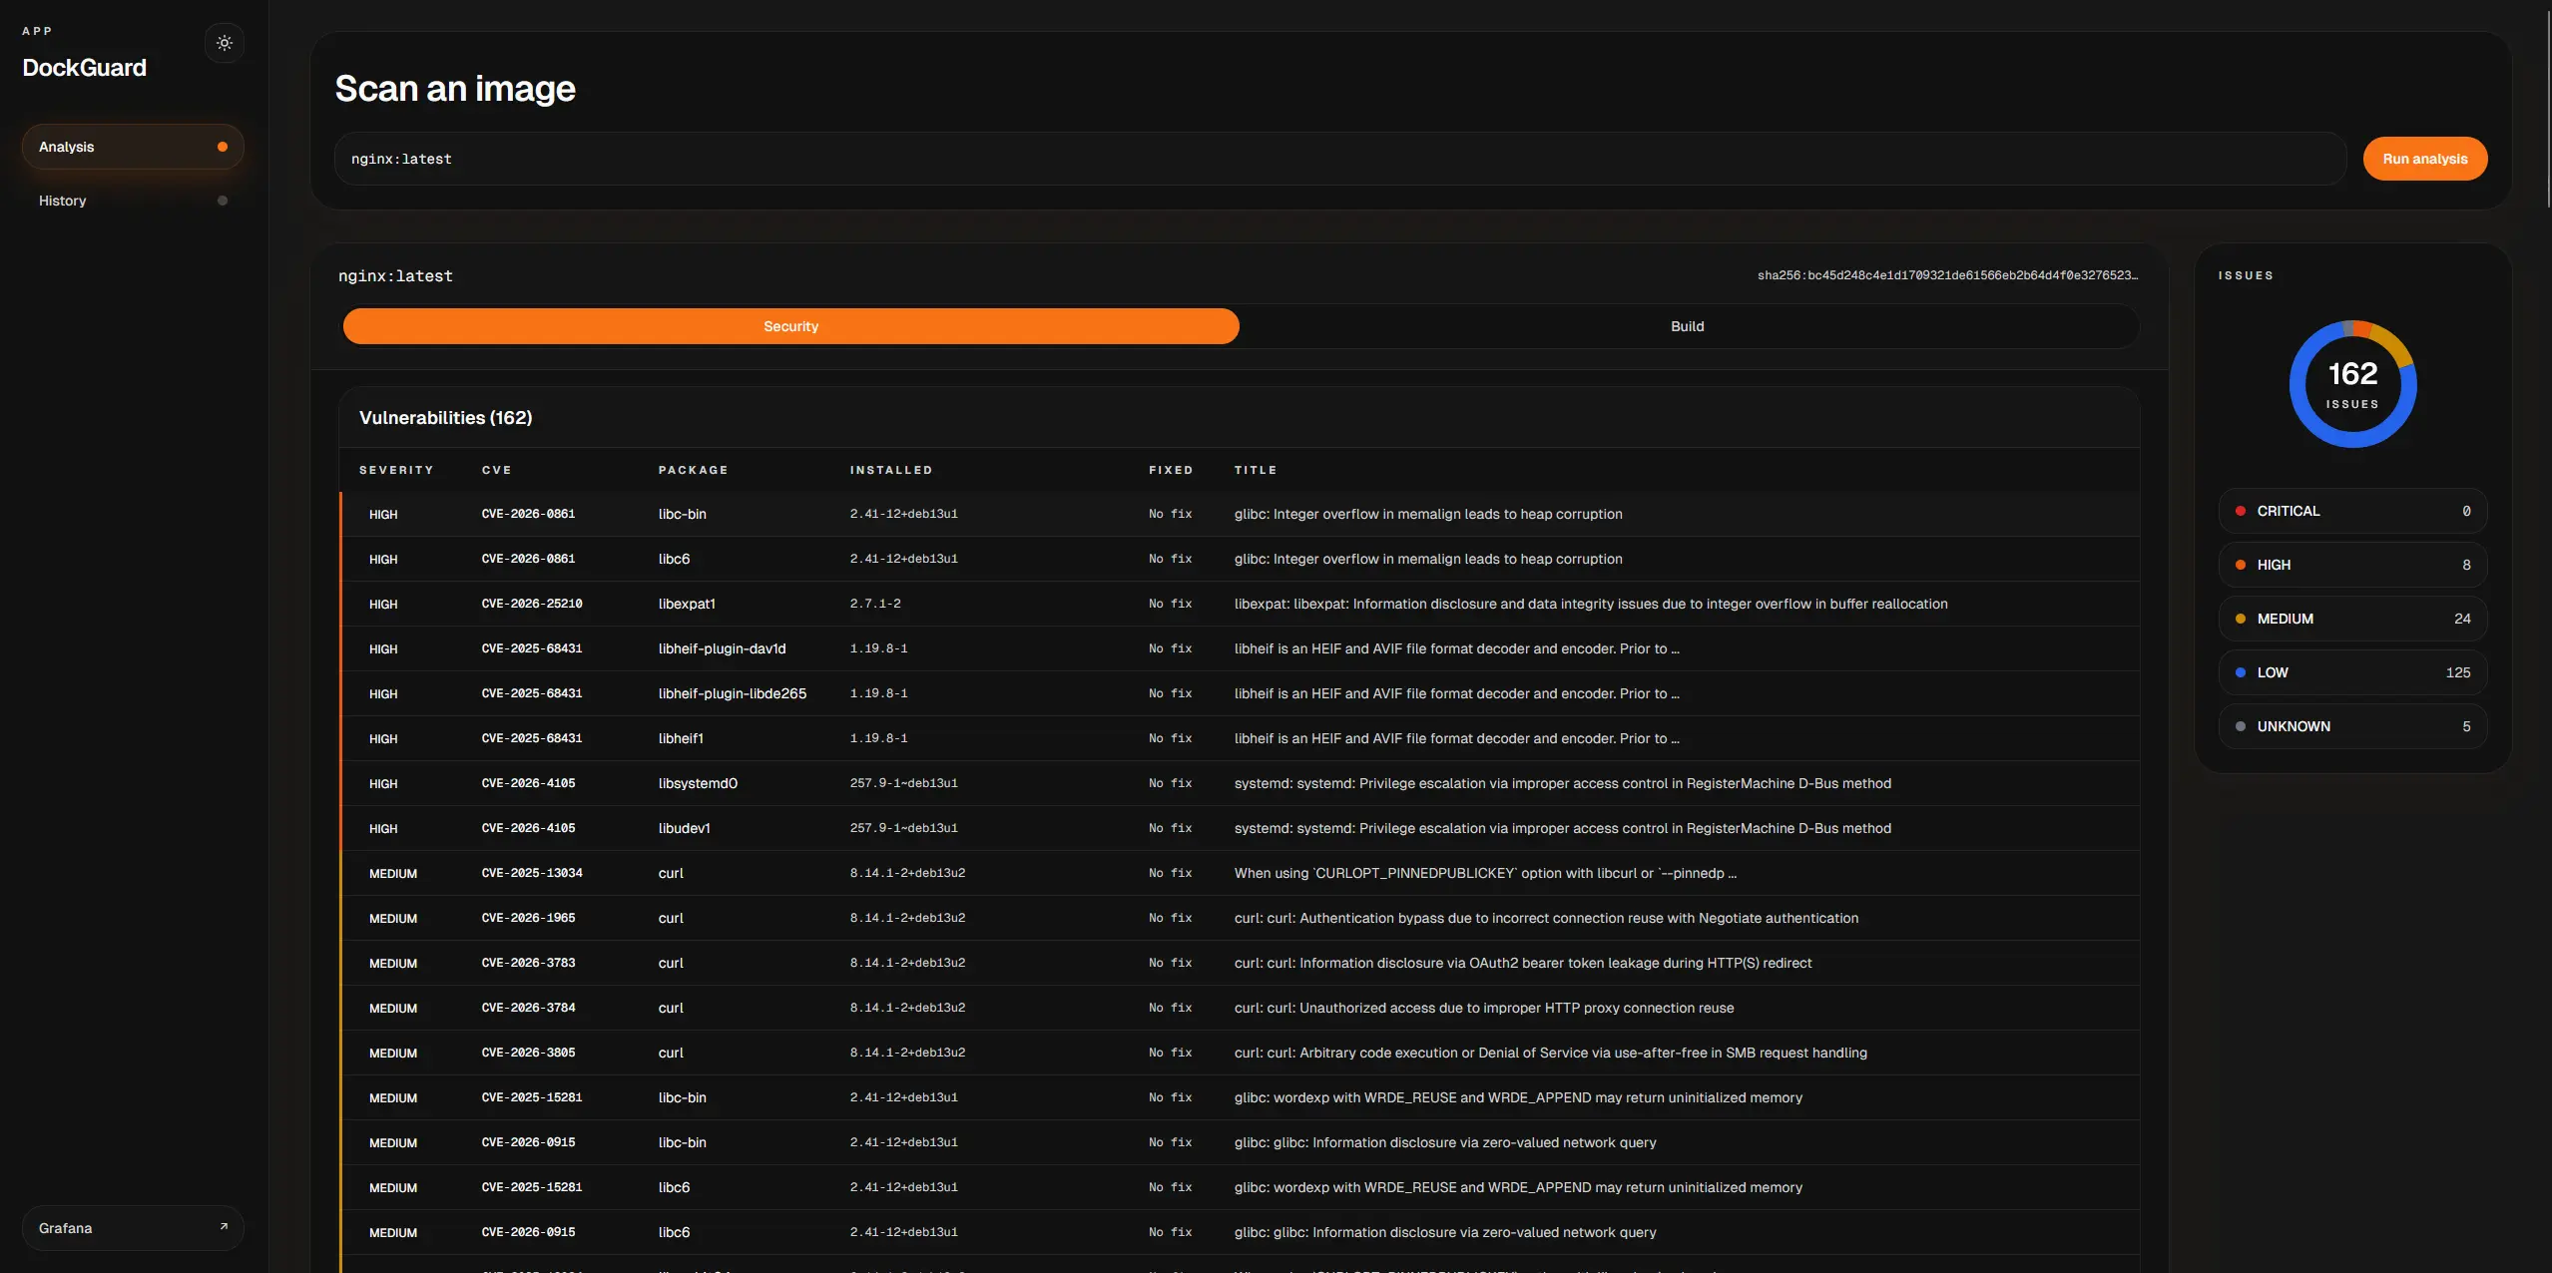
Task: Open the History sidebar item
Action: pos(133,201)
